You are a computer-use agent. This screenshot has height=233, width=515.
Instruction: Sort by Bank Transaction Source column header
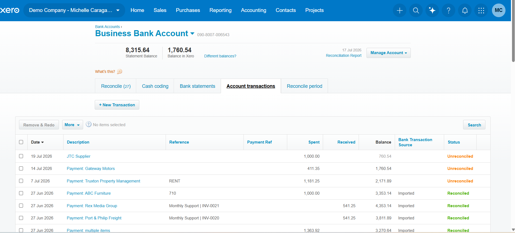[x=415, y=142]
